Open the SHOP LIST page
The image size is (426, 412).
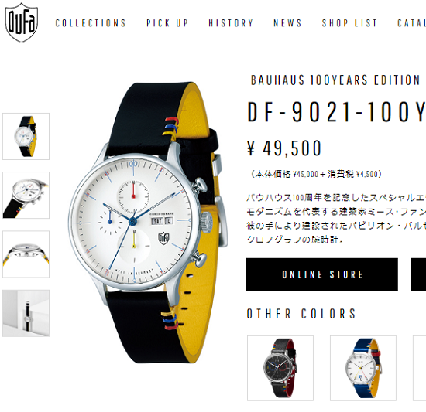pyautogui.click(x=349, y=23)
